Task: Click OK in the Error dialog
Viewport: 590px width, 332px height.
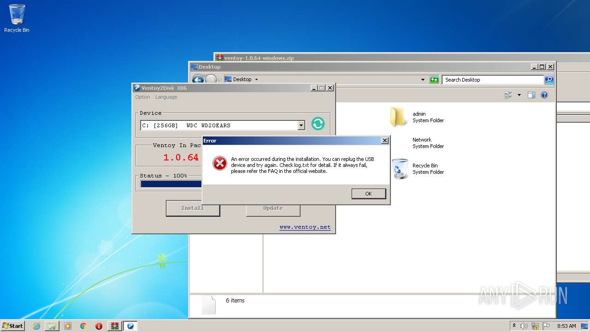Action: [368, 194]
